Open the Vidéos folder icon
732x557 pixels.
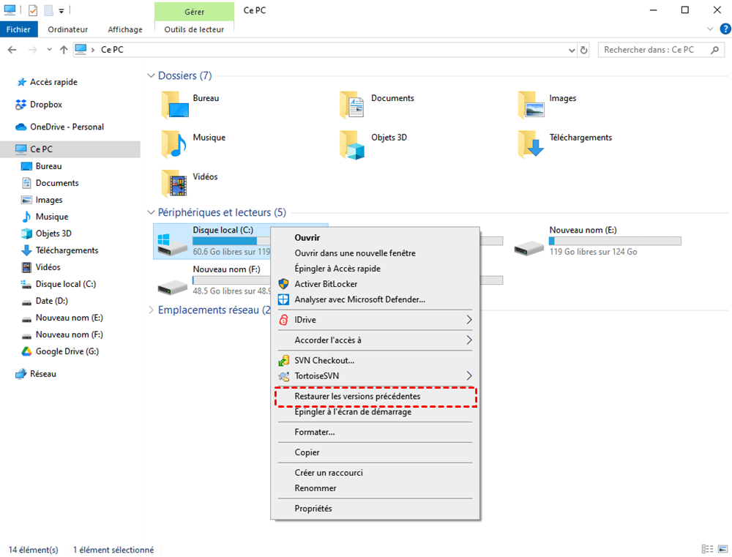(x=174, y=183)
